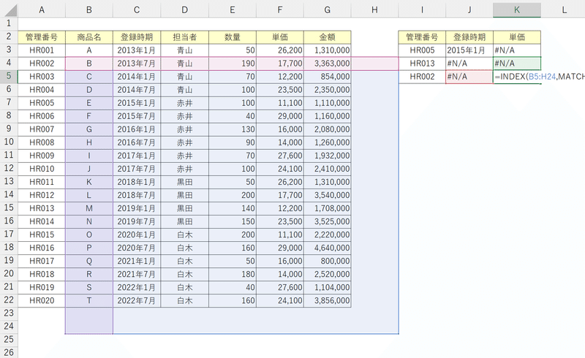The height and width of the screenshot is (358, 585).
Task: Select amount cell 800,000
Action: pos(327,261)
